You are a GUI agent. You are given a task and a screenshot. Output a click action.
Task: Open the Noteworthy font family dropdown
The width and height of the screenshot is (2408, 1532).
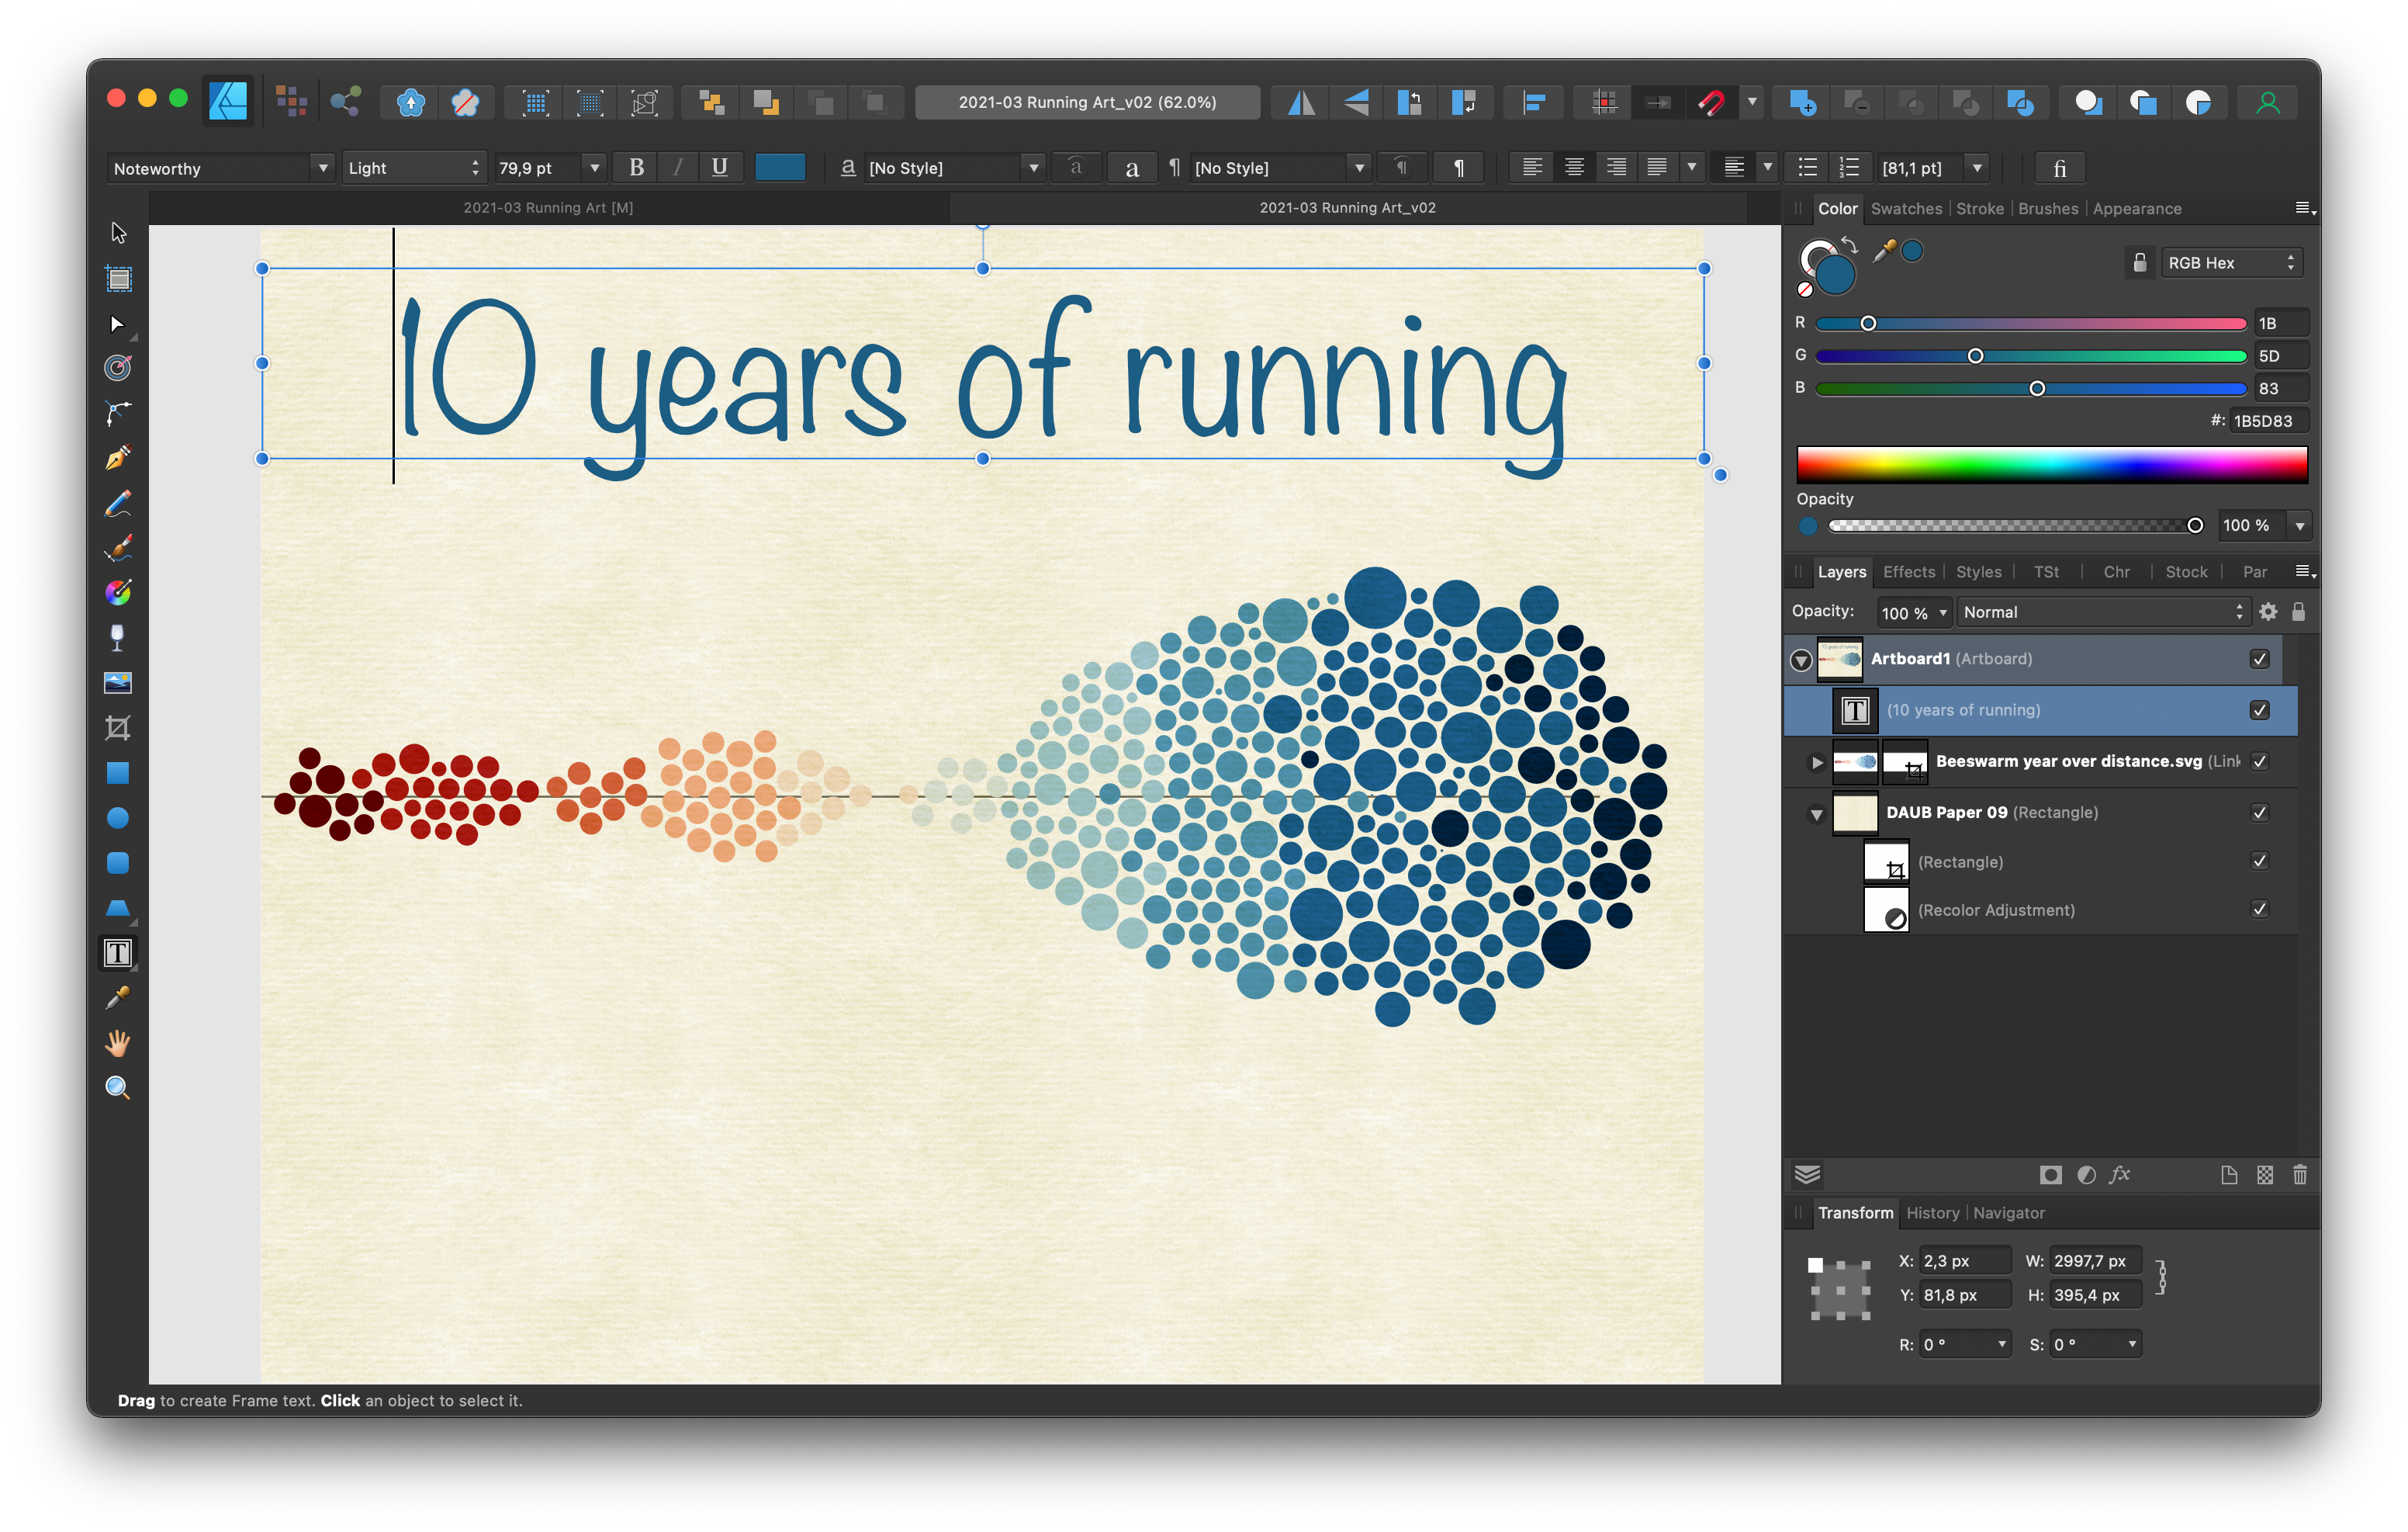(x=322, y=168)
